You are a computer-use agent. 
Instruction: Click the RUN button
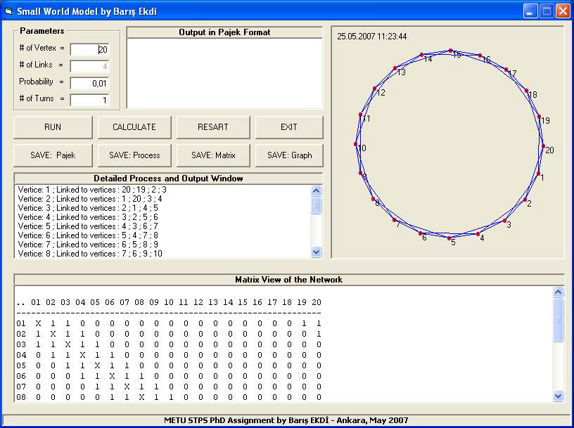(x=53, y=127)
